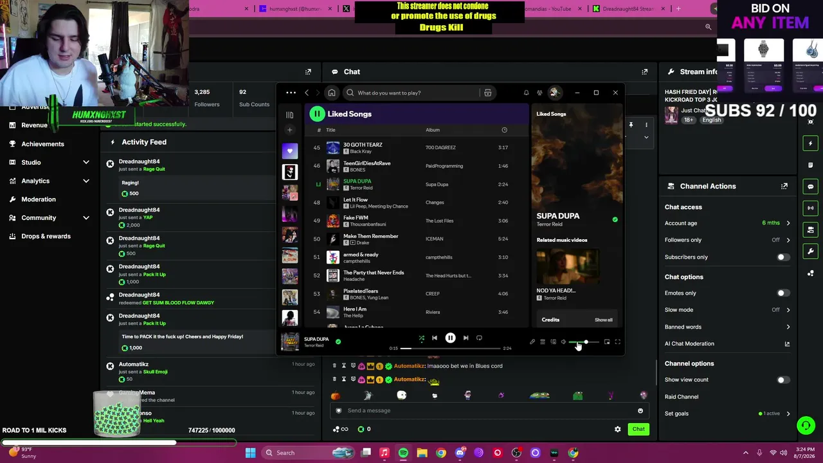The width and height of the screenshot is (823, 463).
Task: Pop out the Channel Actions panel
Action: 784,186
